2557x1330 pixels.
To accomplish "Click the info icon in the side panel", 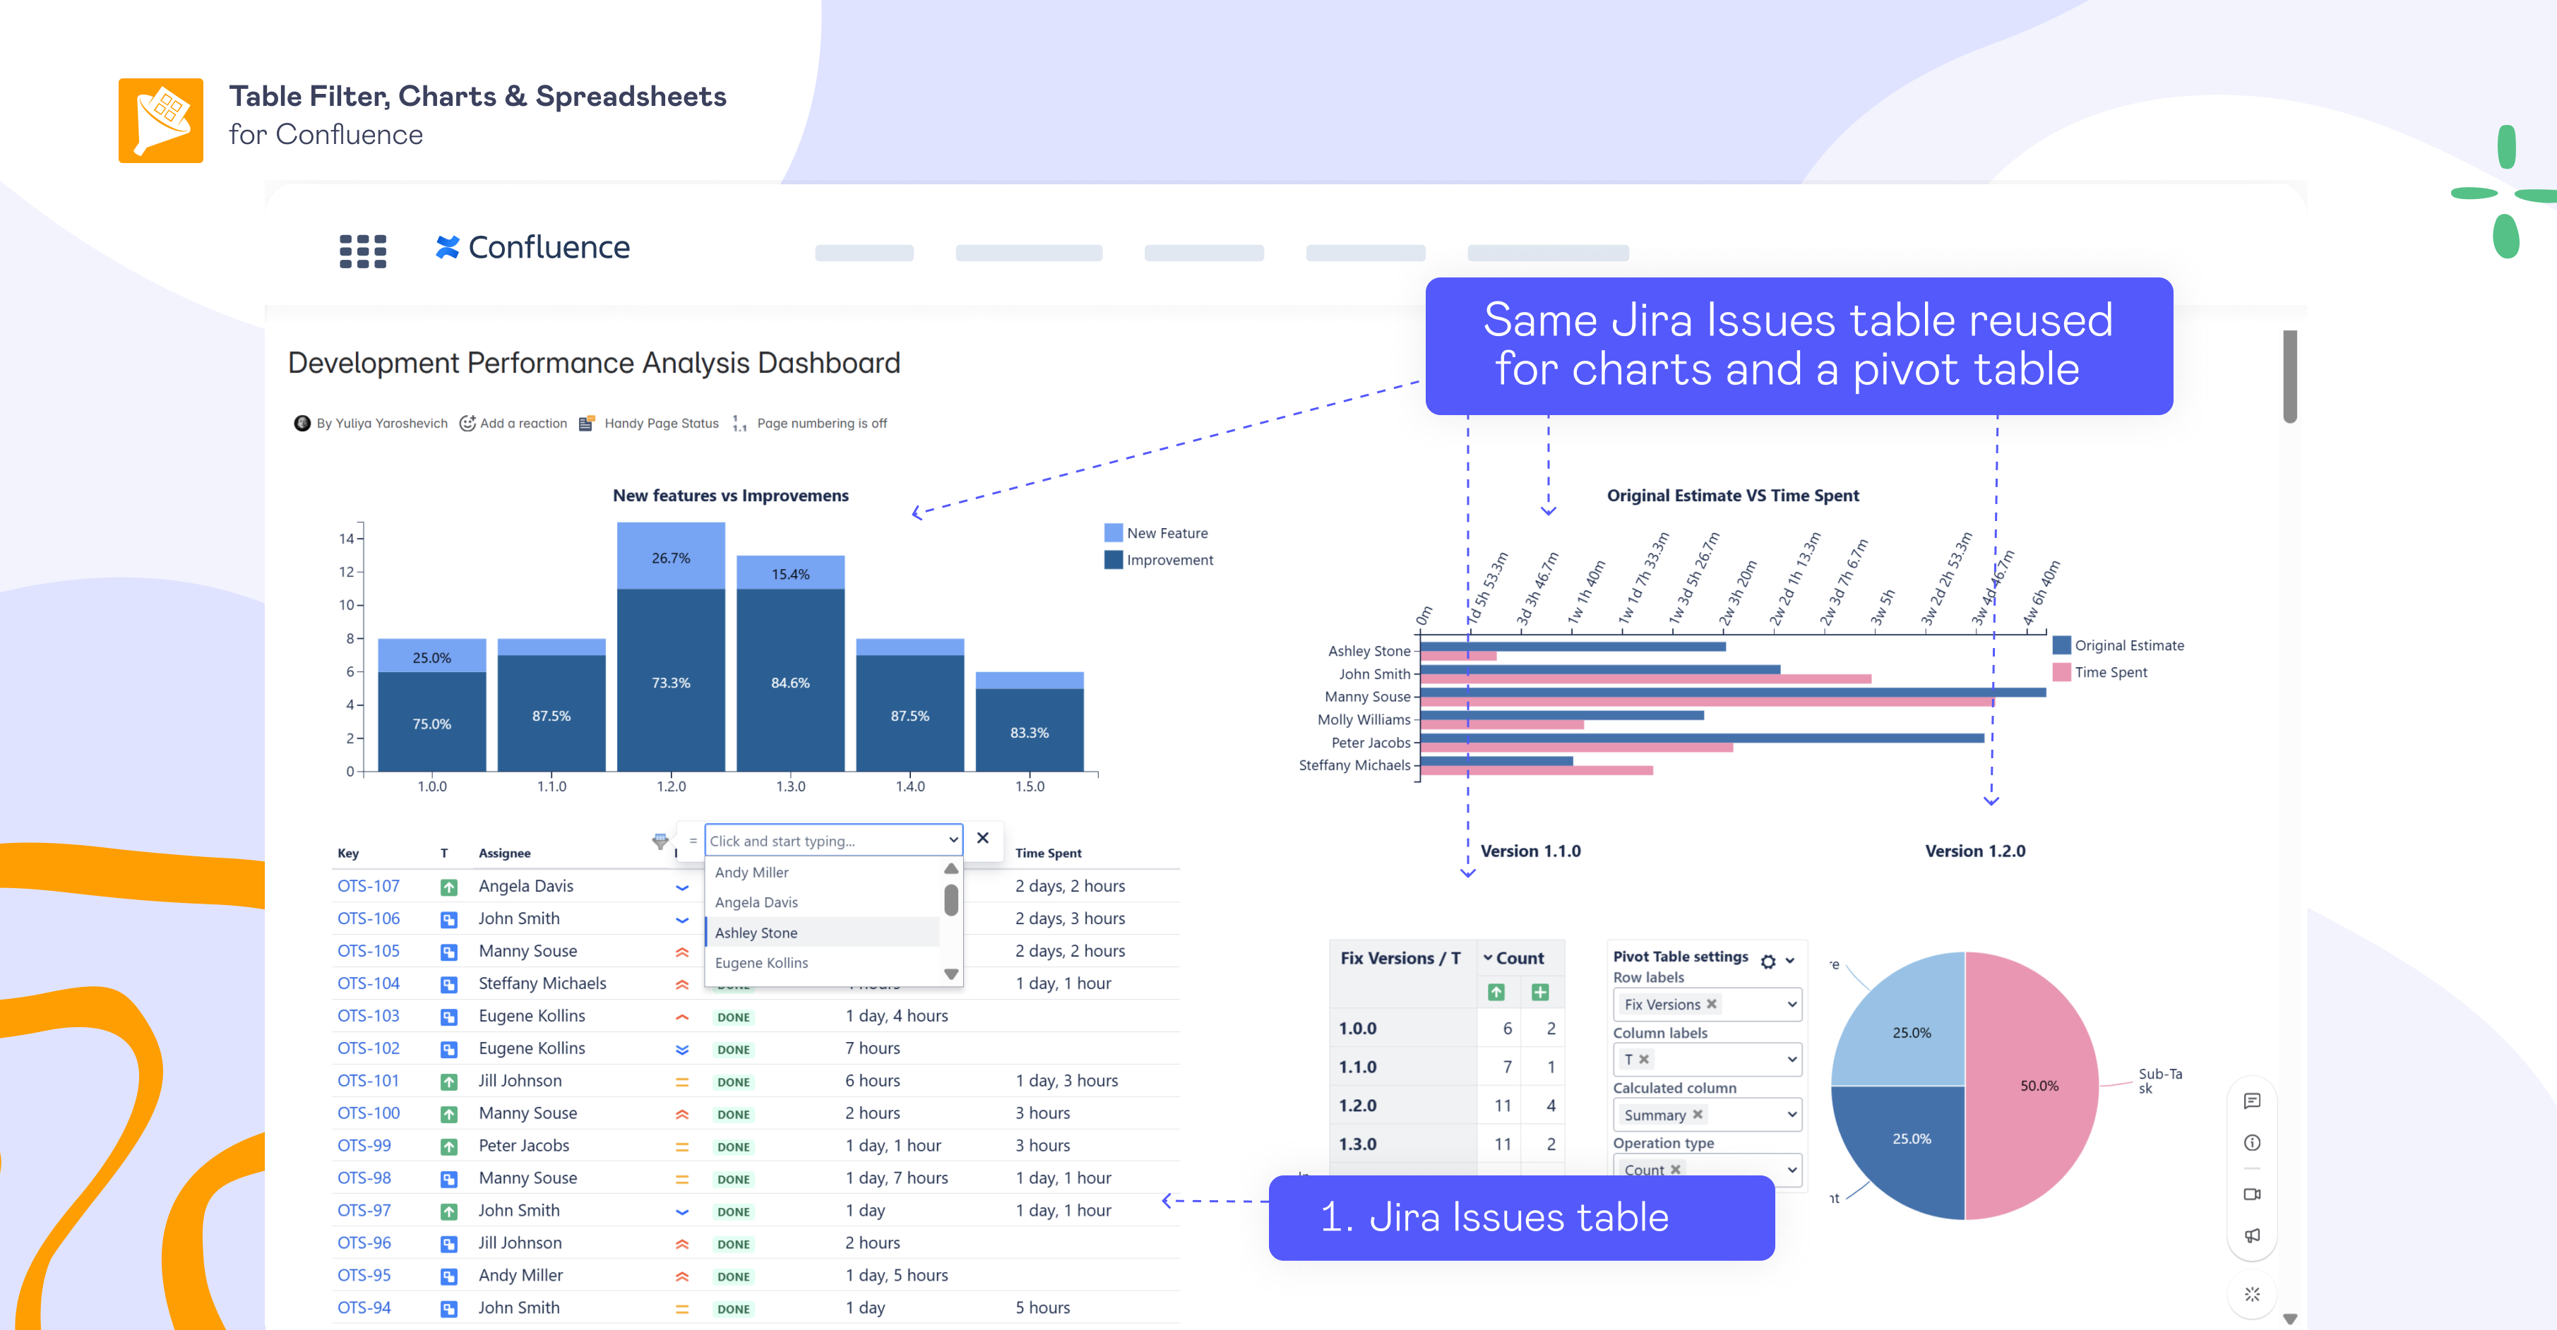I will click(2251, 1142).
